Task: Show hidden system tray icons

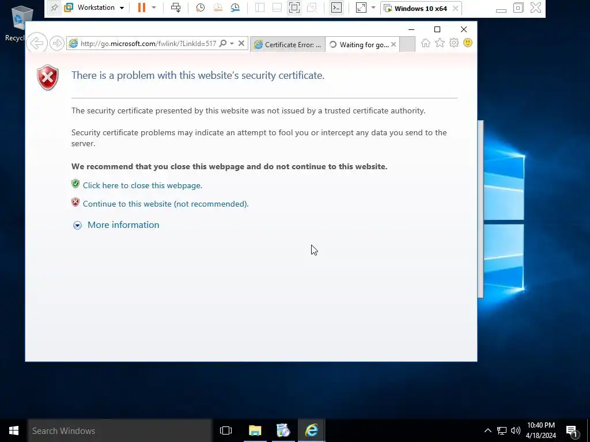Action: click(487, 430)
